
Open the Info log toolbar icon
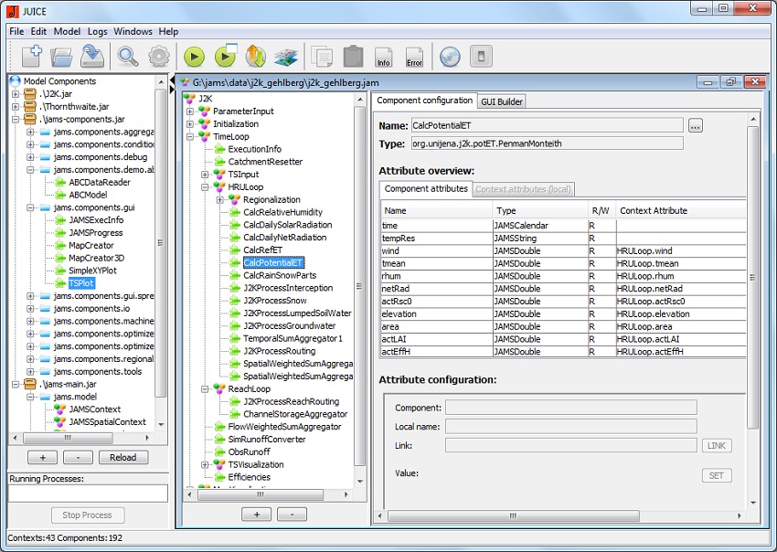click(x=384, y=57)
